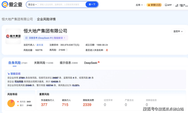
Task: Focus the company name search input field
Action: (61, 5)
